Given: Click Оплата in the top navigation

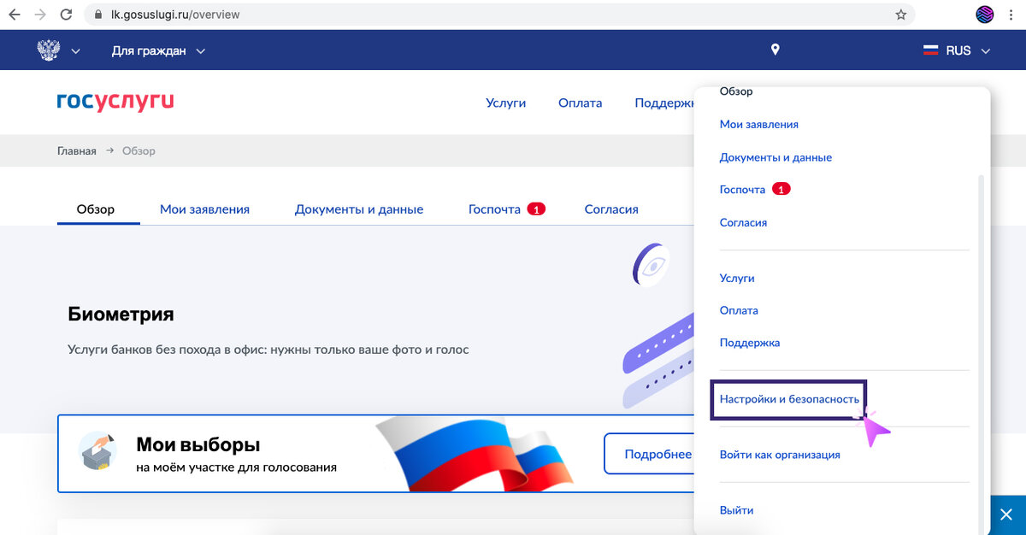Looking at the screenshot, I should pyautogui.click(x=580, y=103).
